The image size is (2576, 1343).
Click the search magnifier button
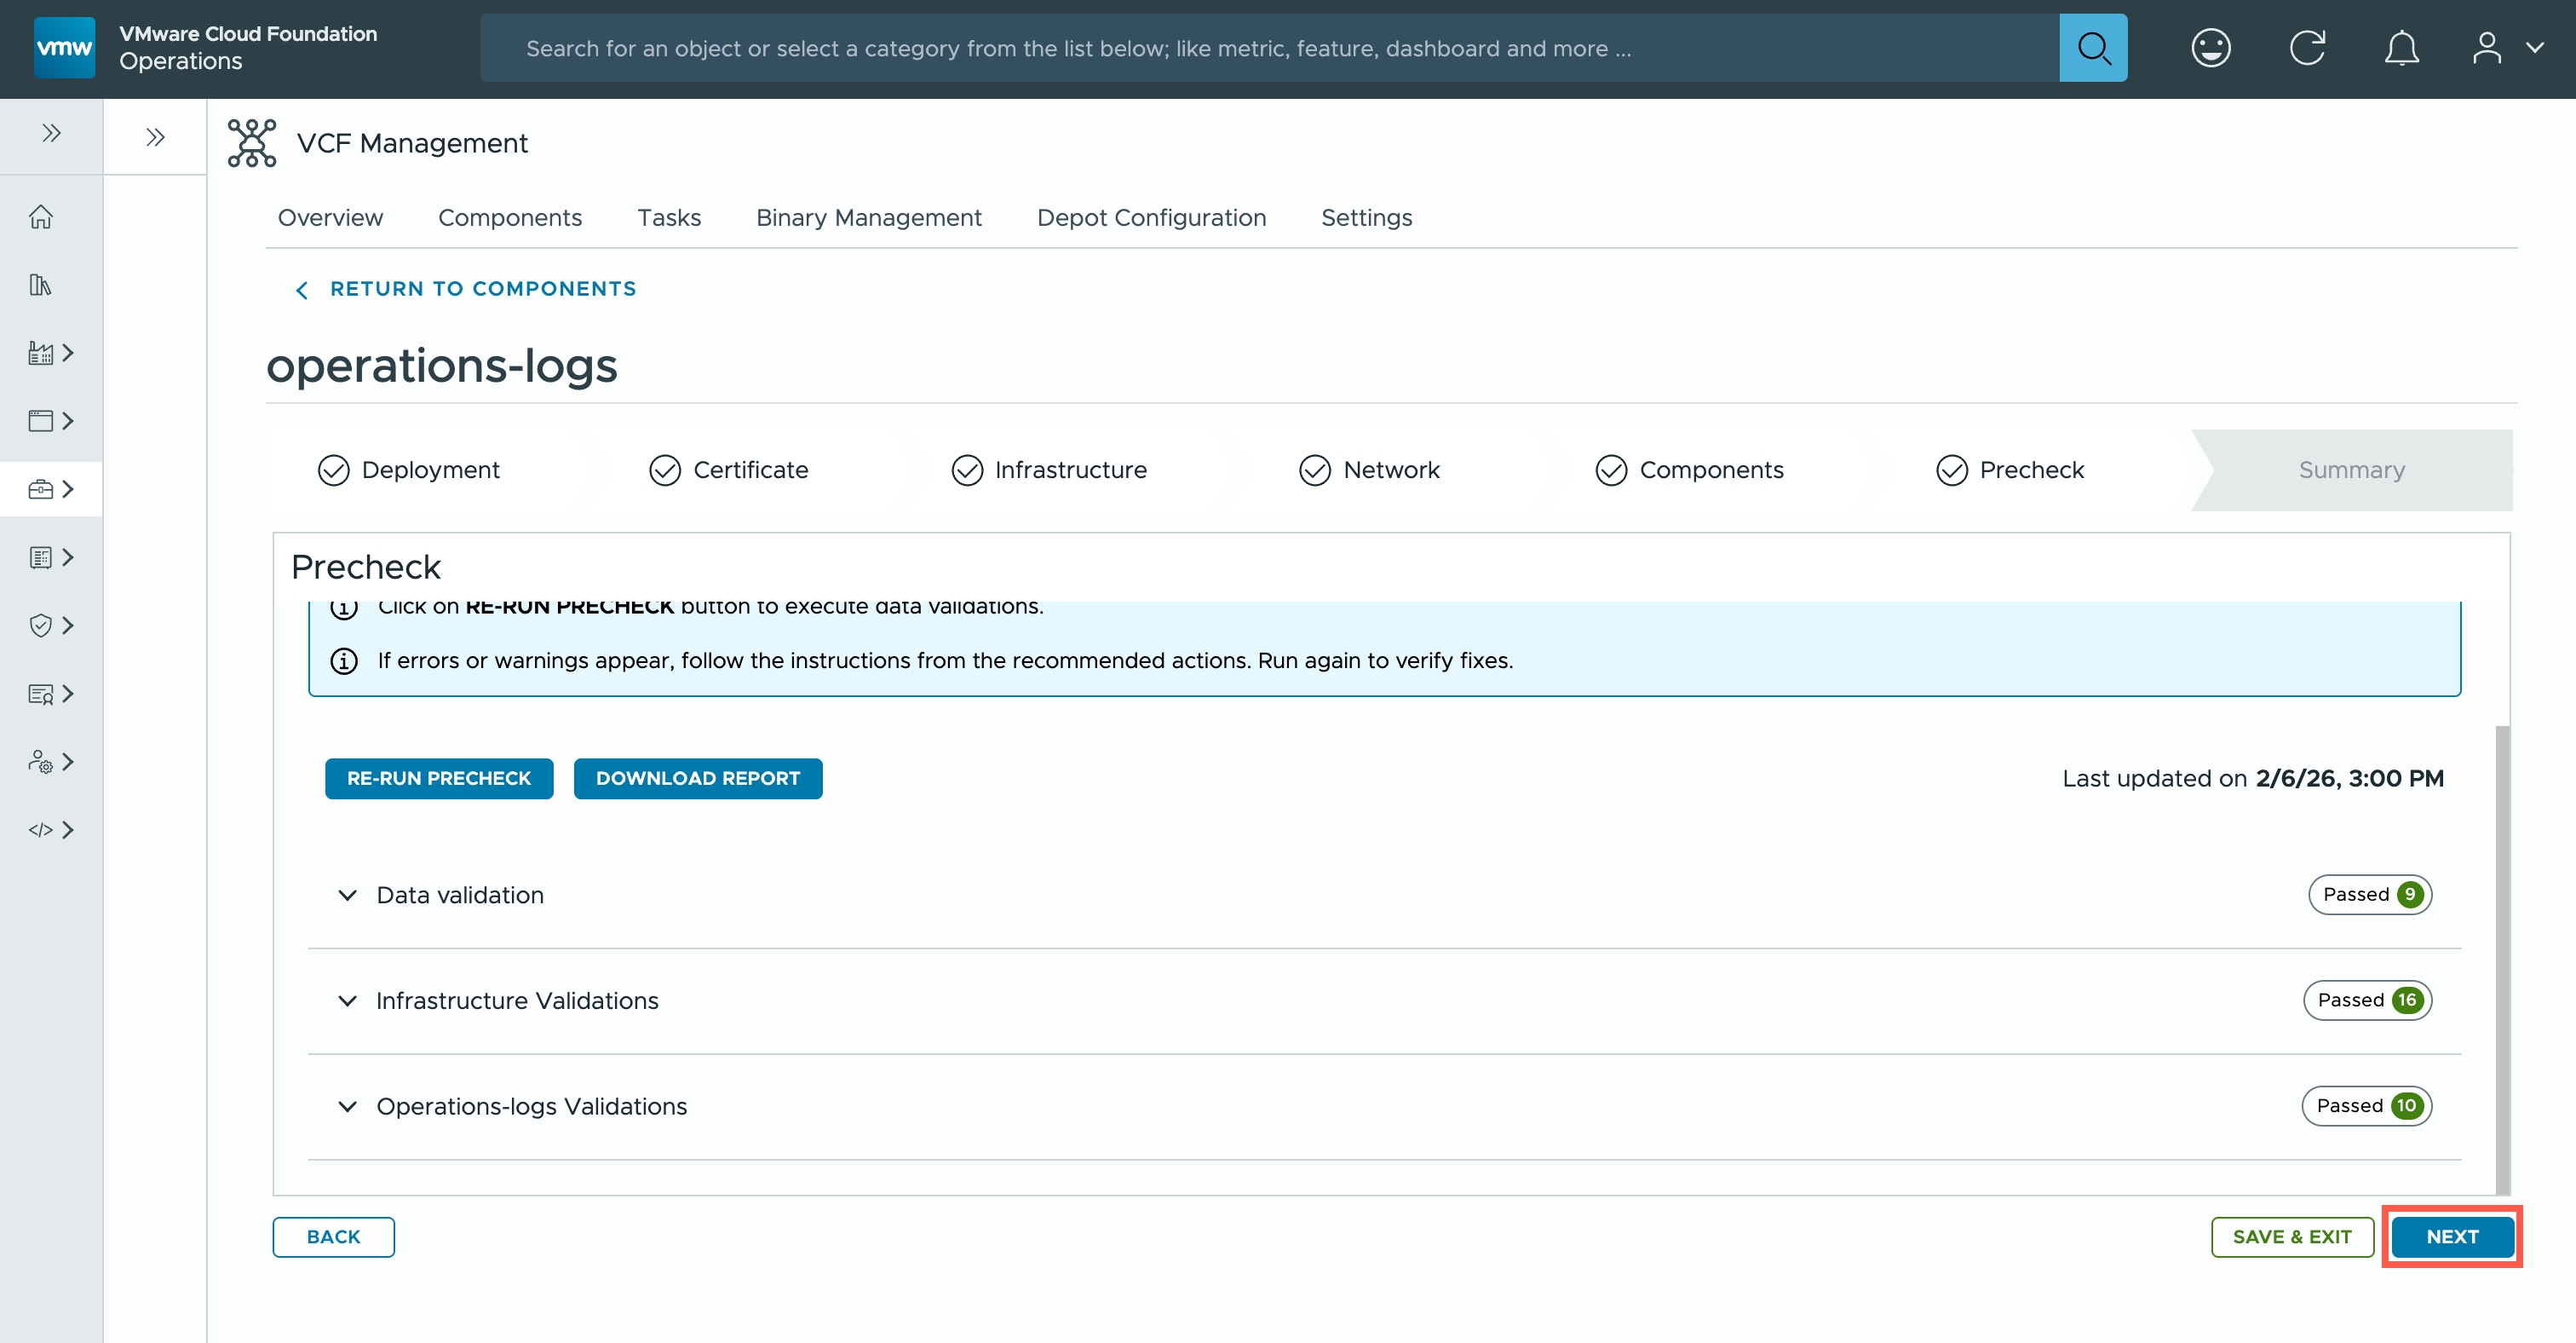point(2092,48)
